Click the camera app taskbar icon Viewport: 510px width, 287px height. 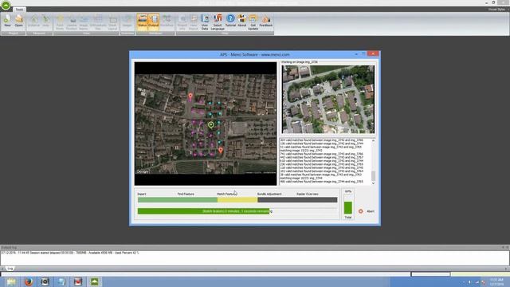point(45,281)
